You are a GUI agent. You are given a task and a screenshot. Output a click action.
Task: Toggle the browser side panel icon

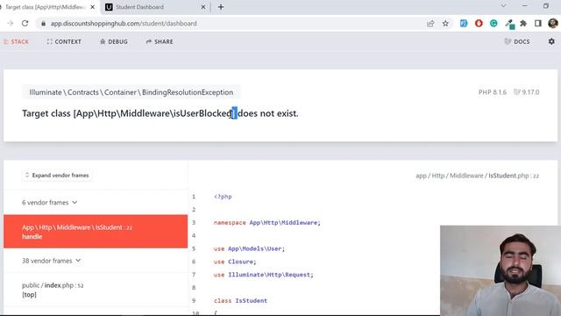(537, 24)
